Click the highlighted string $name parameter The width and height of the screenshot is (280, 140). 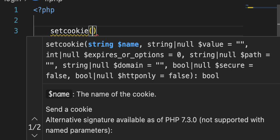[113, 45]
